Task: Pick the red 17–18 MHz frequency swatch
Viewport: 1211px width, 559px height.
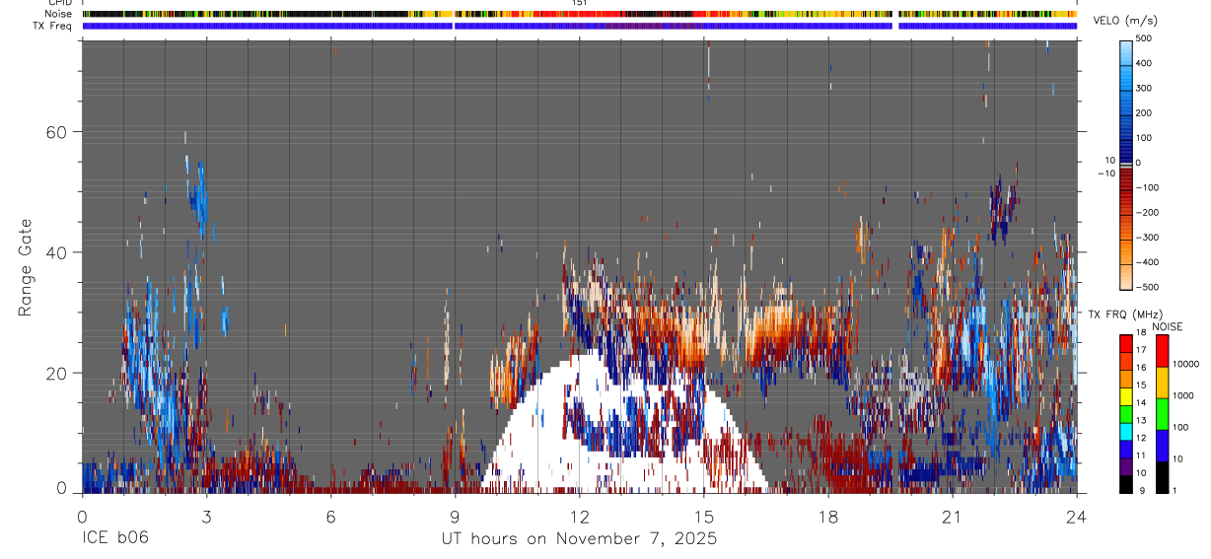Action: point(1126,343)
